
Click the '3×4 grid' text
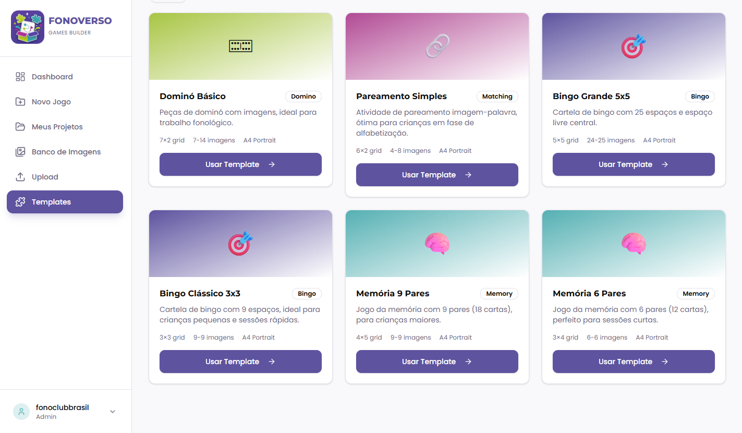pyautogui.click(x=566, y=338)
